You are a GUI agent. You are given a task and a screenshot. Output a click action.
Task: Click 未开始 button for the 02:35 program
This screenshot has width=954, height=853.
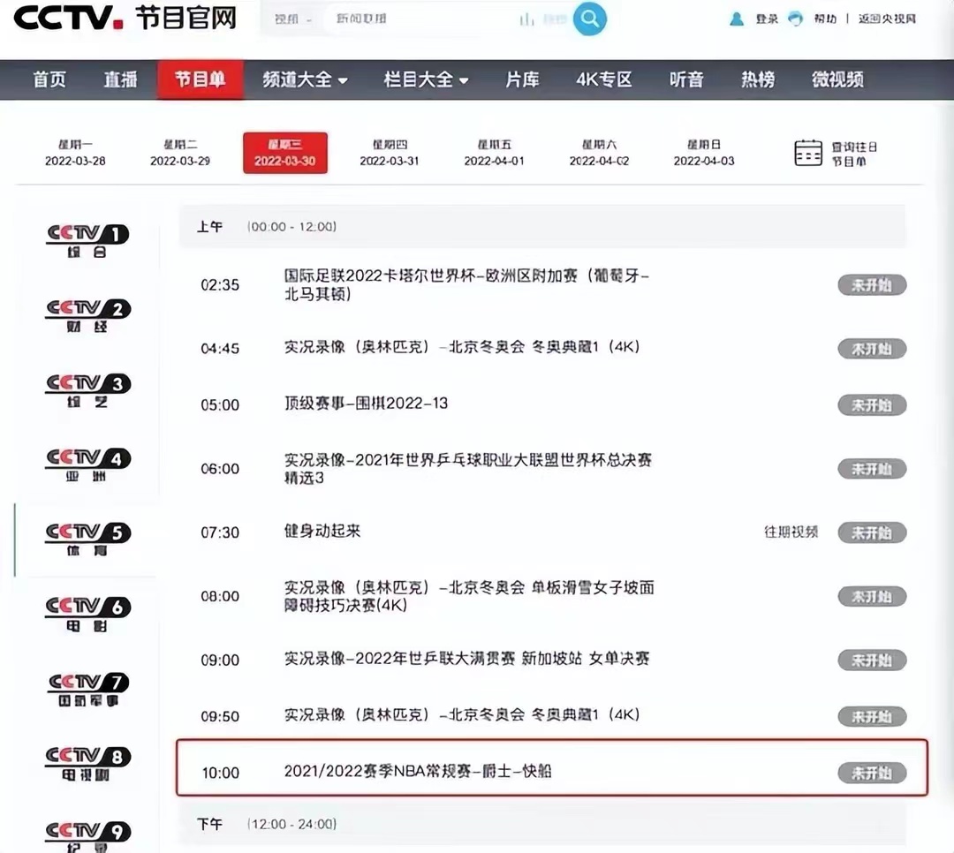(872, 284)
